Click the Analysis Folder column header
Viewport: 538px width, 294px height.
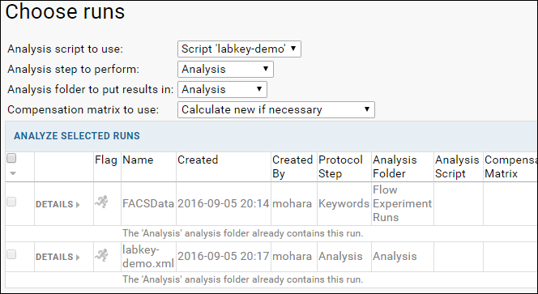pos(395,167)
